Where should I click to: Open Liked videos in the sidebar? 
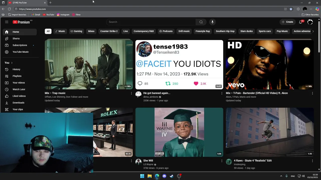coord(20,96)
